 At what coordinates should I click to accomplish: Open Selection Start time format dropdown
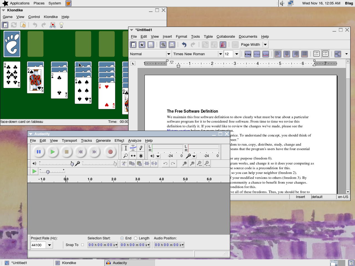pyautogui.click(x=116, y=245)
